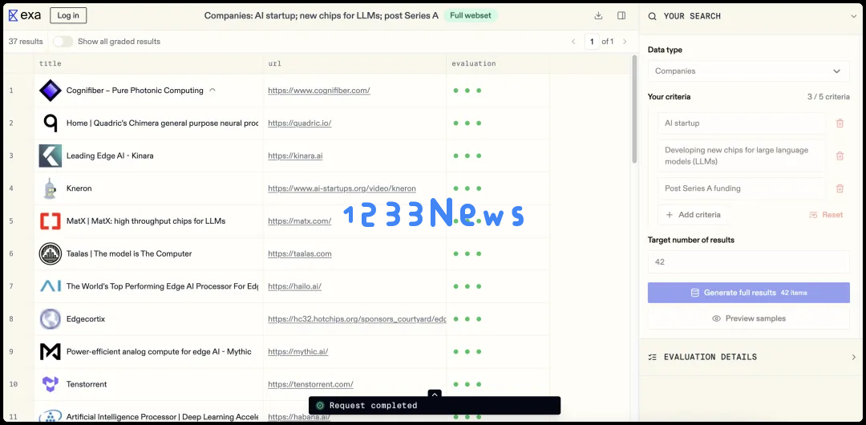Delete the AI startup criterion
This screenshot has width=866, height=425.
[840, 123]
